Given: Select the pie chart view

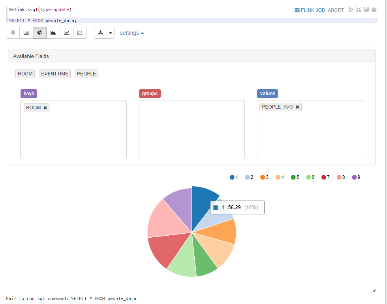Looking at the screenshot, I should [x=39, y=33].
